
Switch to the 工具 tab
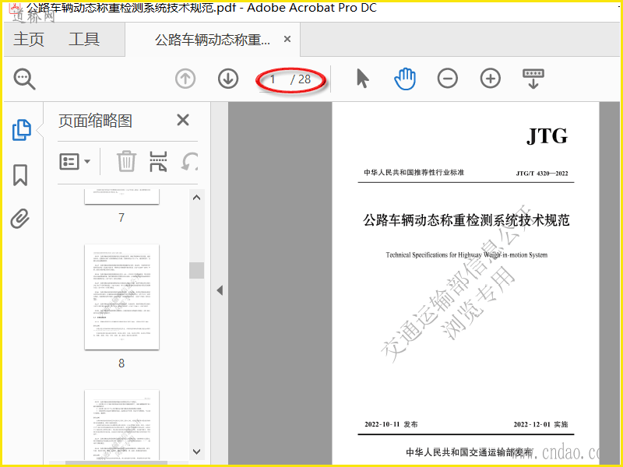click(x=84, y=40)
